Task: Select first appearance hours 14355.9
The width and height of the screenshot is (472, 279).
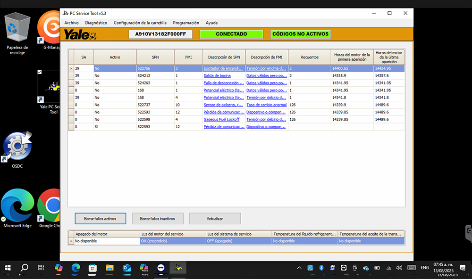Action: tap(352, 76)
